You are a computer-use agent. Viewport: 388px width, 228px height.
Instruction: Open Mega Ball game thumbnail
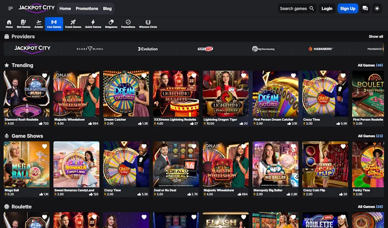point(26,165)
